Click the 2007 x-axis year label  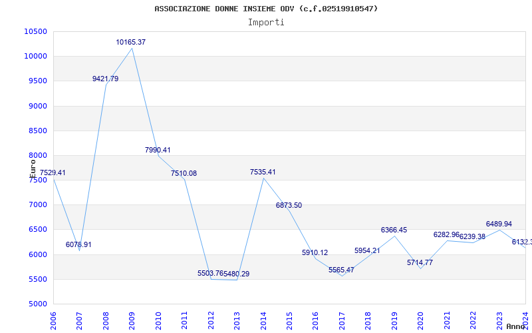tap(79, 320)
